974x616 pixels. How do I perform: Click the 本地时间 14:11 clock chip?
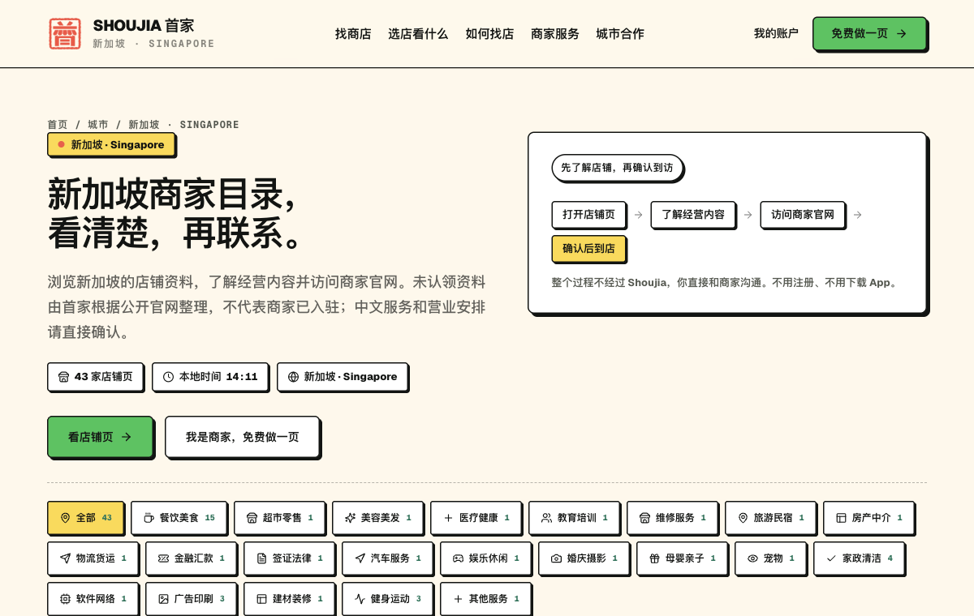click(210, 377)
